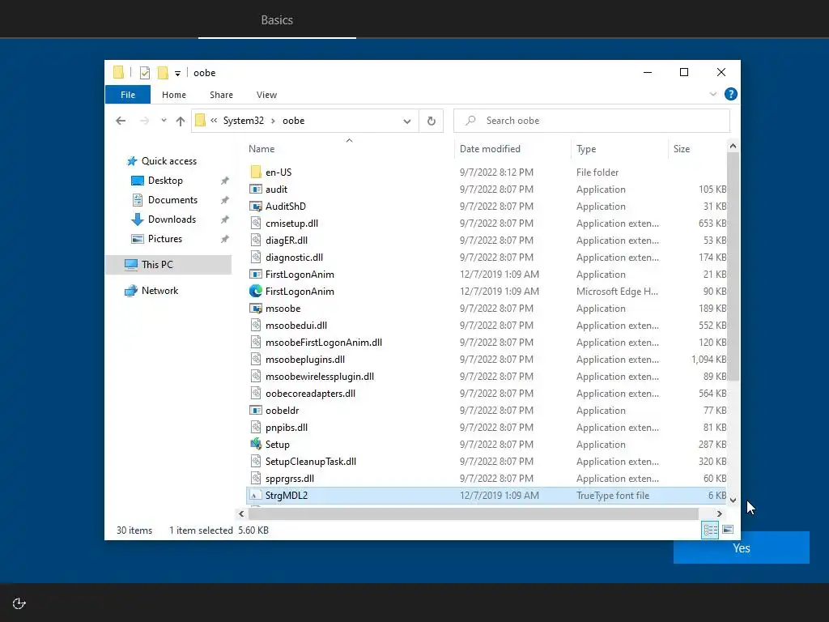Viewport: 829px width, 622px height.
Task: Select oobecoreadapters.dll in the file list
Action: click(310, 394)
